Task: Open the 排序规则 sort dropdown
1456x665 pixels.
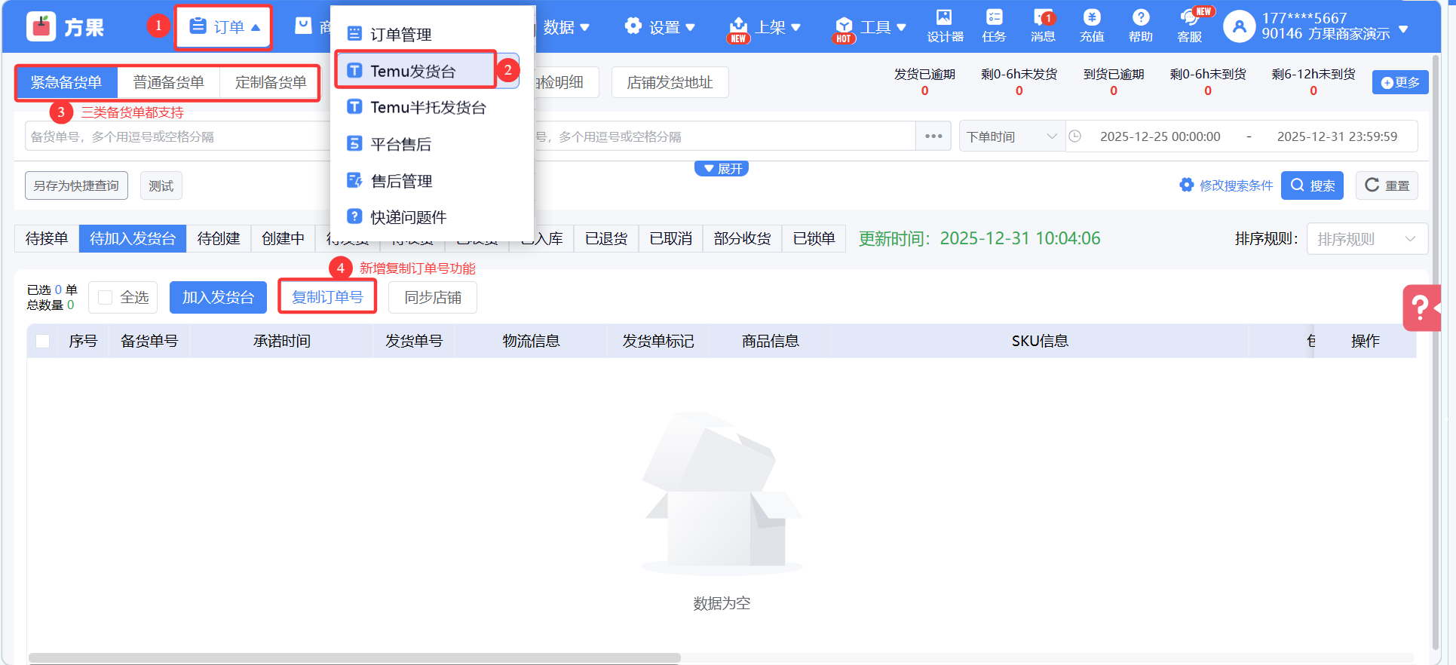Action: pyautogui.click(x=1366, y=239)
